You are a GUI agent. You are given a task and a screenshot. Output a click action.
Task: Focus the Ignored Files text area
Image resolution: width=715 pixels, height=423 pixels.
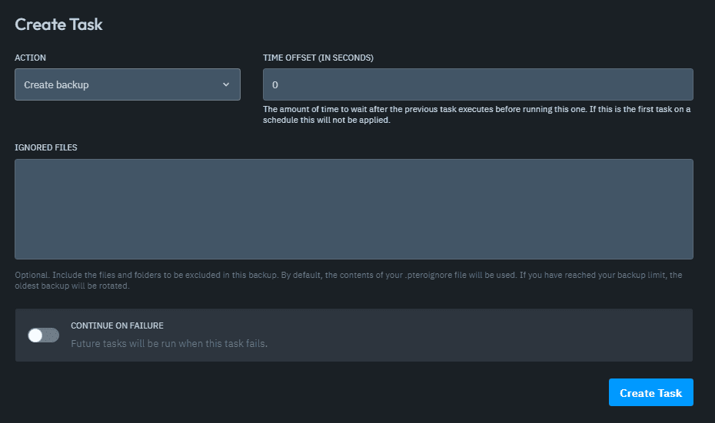(x=354, y=209)
